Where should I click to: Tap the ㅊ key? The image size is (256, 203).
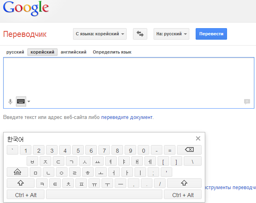click(x=68, y=183)
